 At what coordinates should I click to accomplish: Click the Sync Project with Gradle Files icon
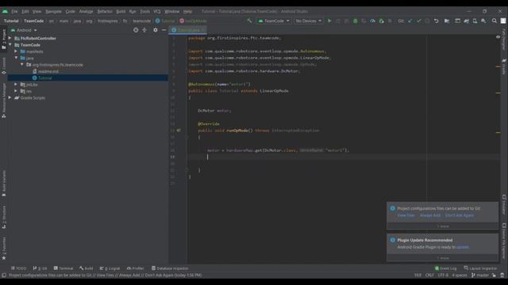(x=466, y=21)
